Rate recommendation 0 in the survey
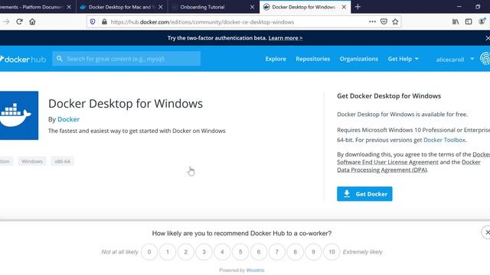This screenshot has height=275, width=490. coord(149,252)
